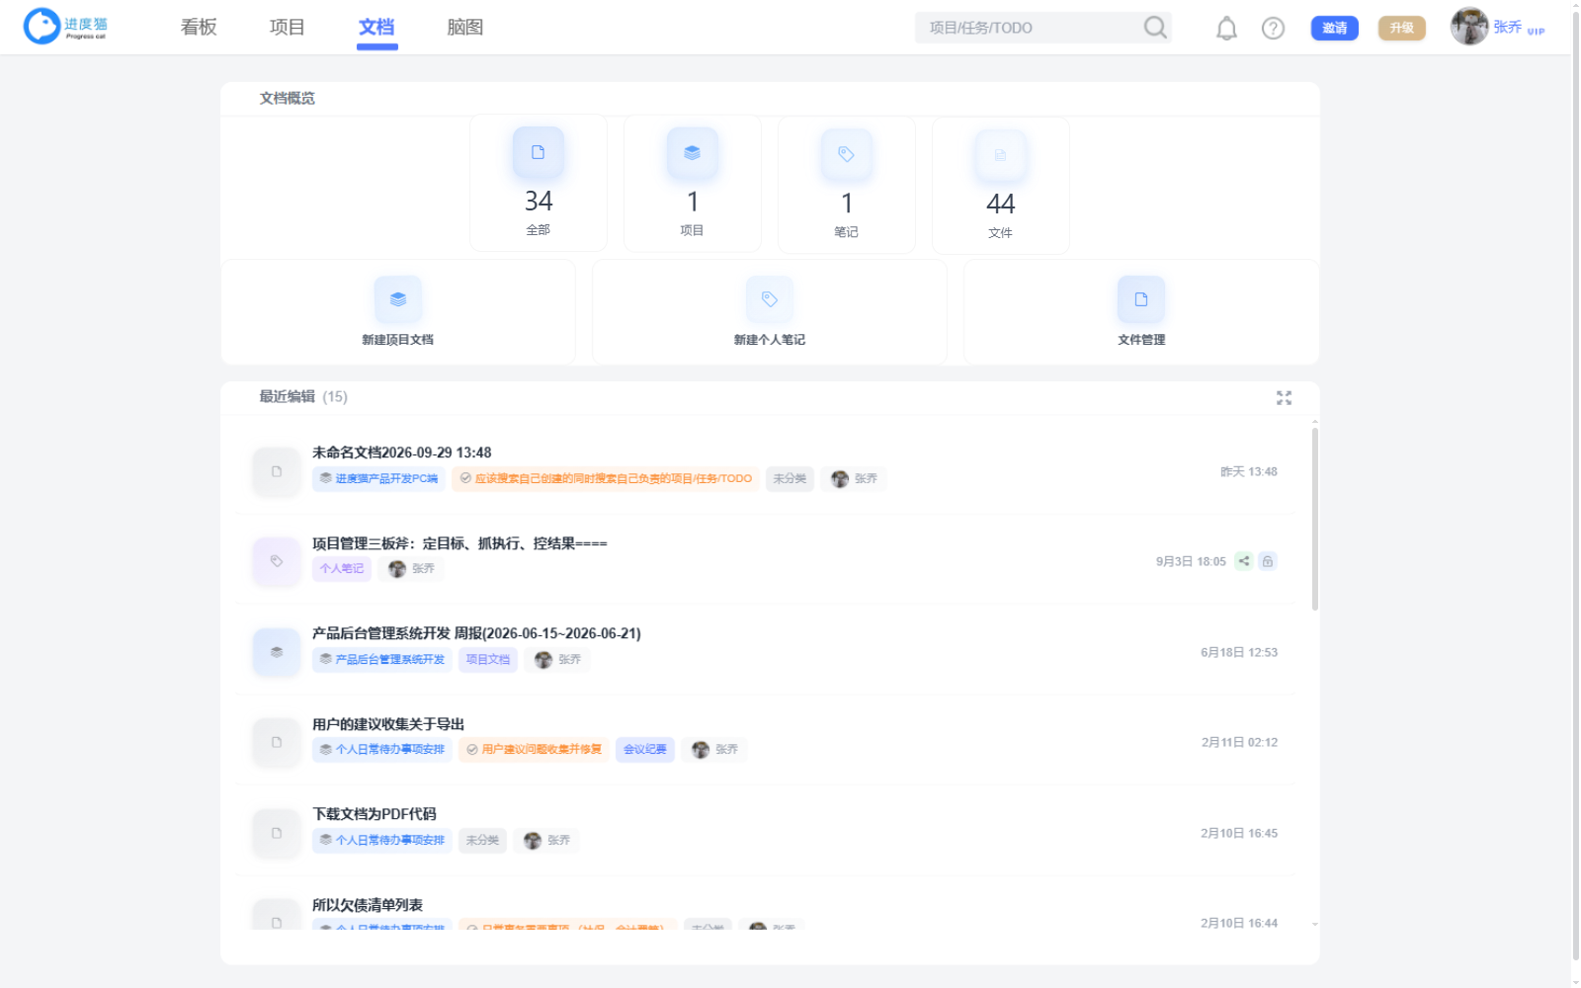Open 产品后台管理系统开发 周报 document

pos(476,633)
